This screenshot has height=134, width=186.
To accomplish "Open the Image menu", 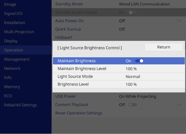I will click(x=10, y=4).
